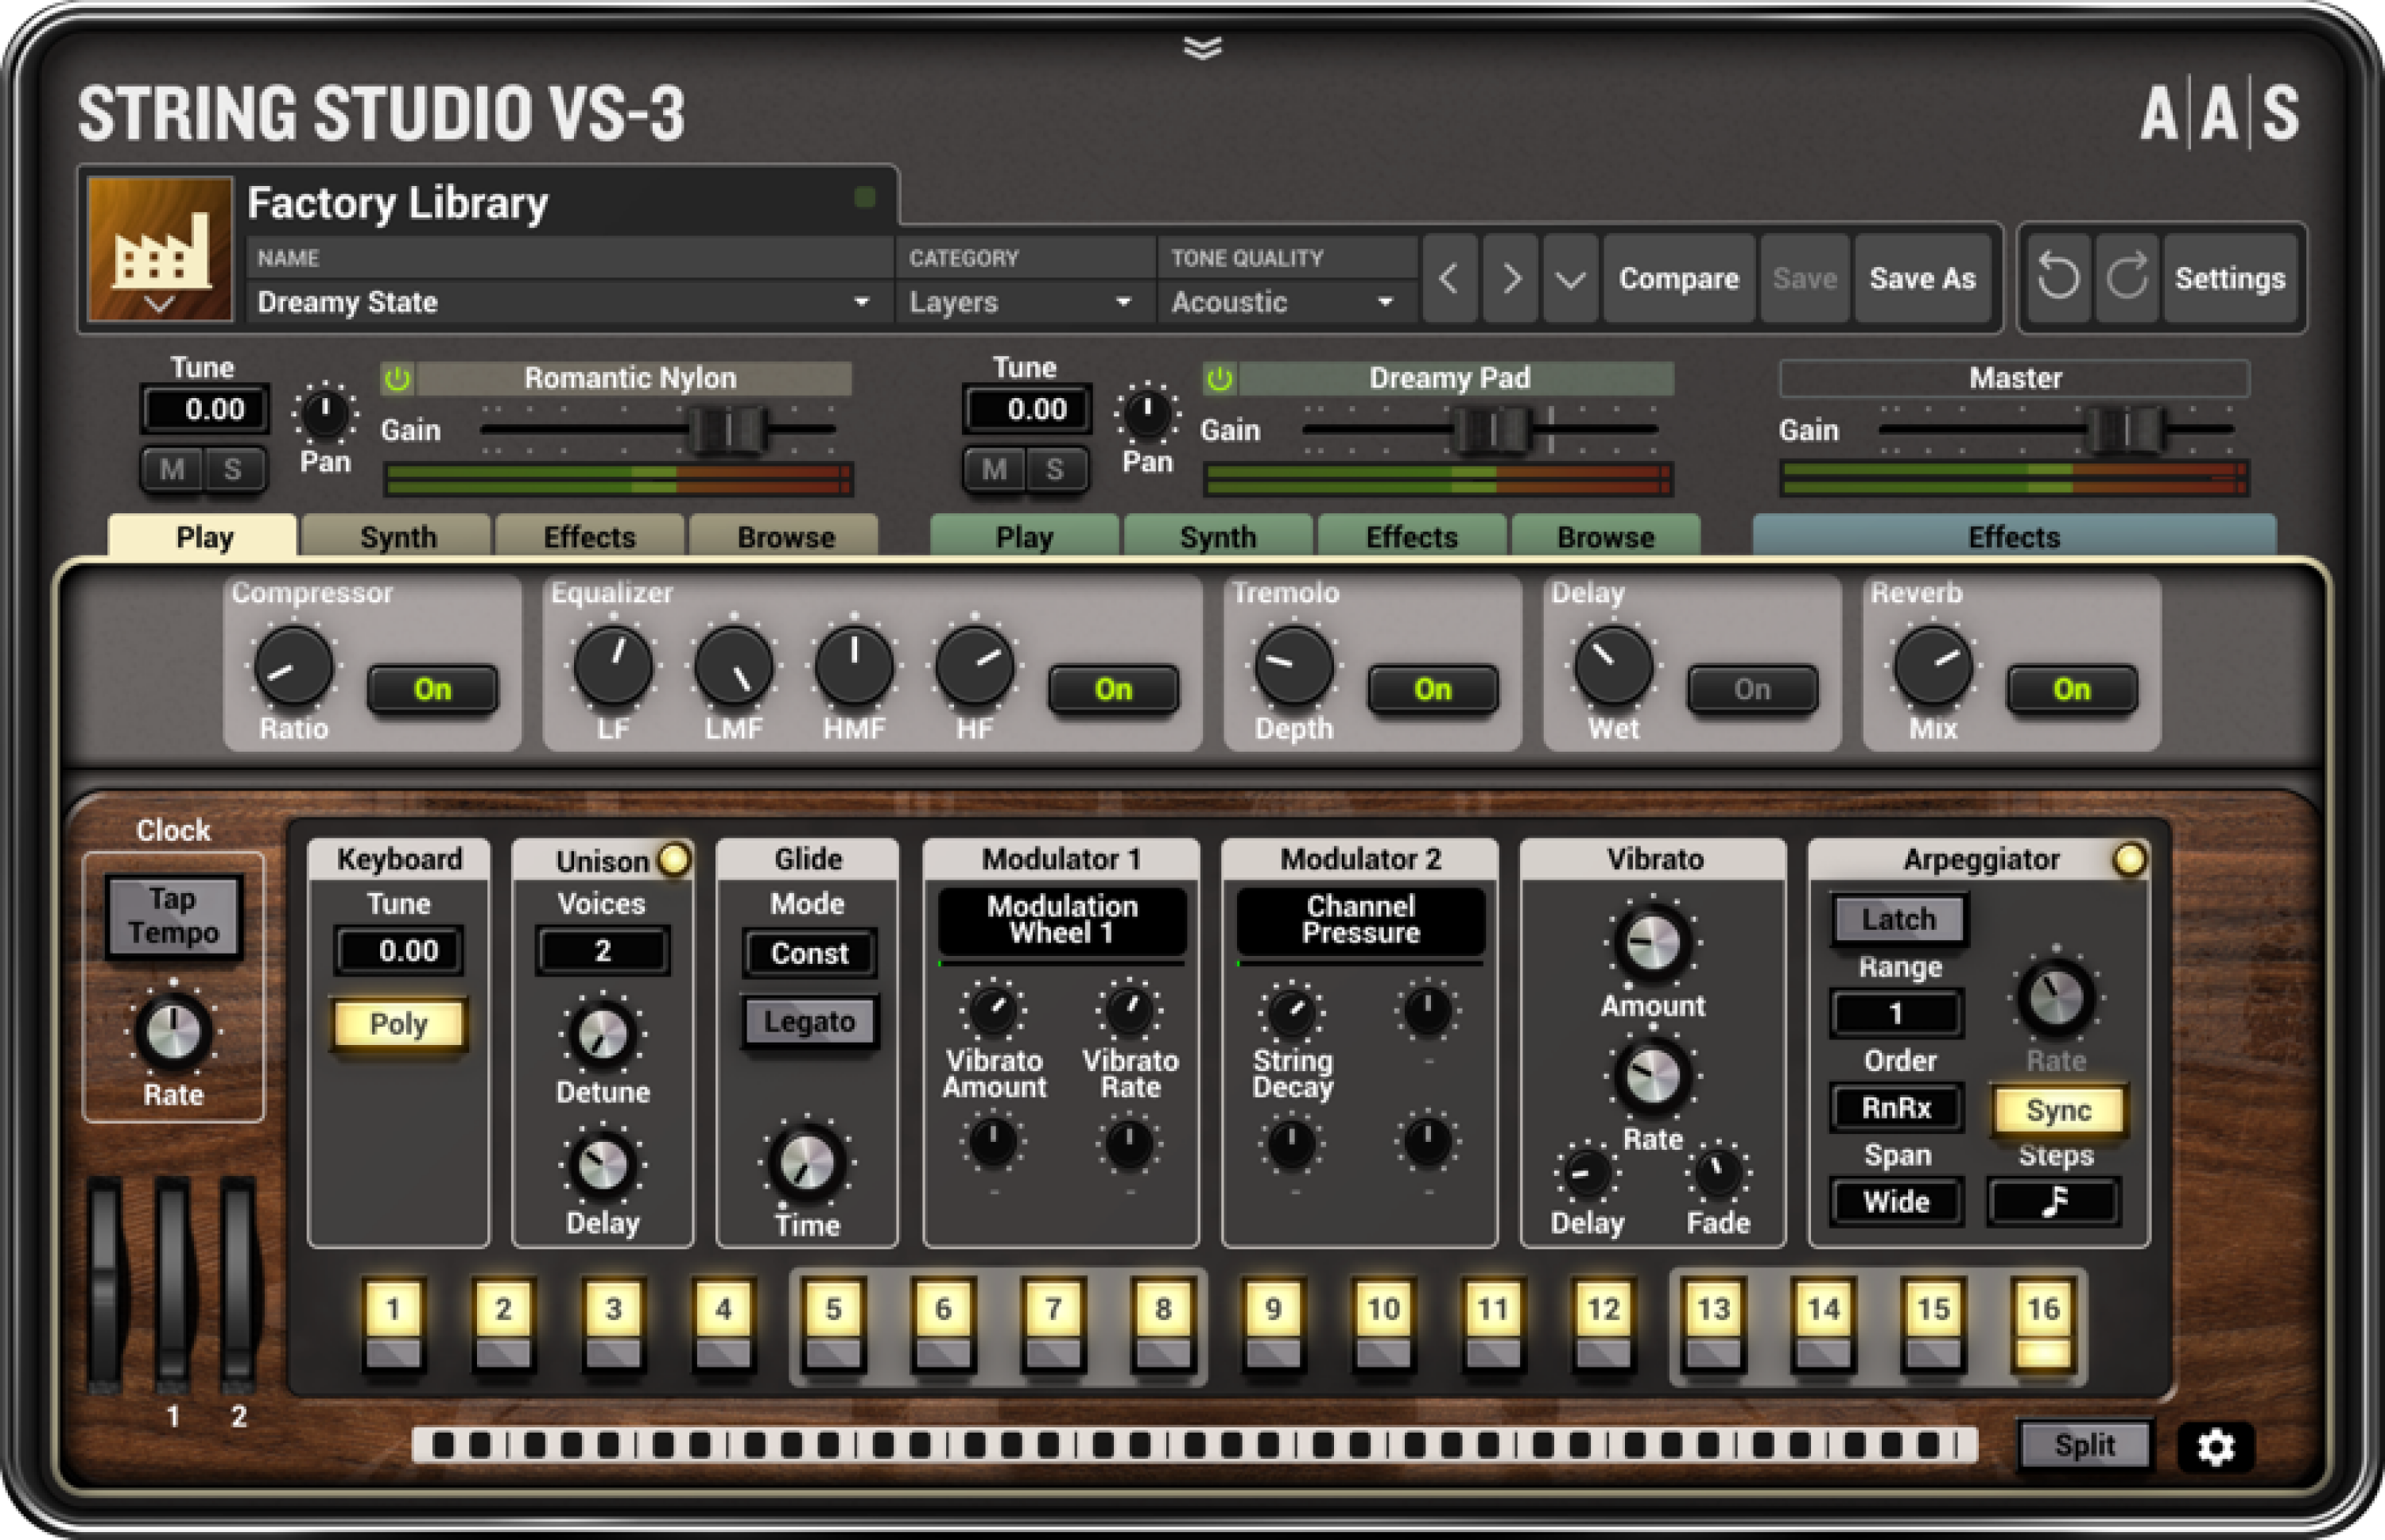
Task: Click the Factory Library icon thumbnail
Action: 160,252
